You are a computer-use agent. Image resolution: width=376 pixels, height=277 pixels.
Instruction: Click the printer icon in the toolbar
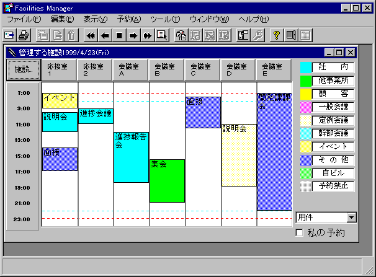point(24,35)
